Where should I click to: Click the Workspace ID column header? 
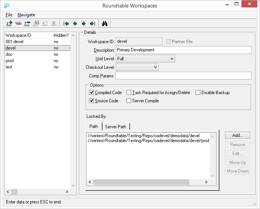[x=29, y=35]
